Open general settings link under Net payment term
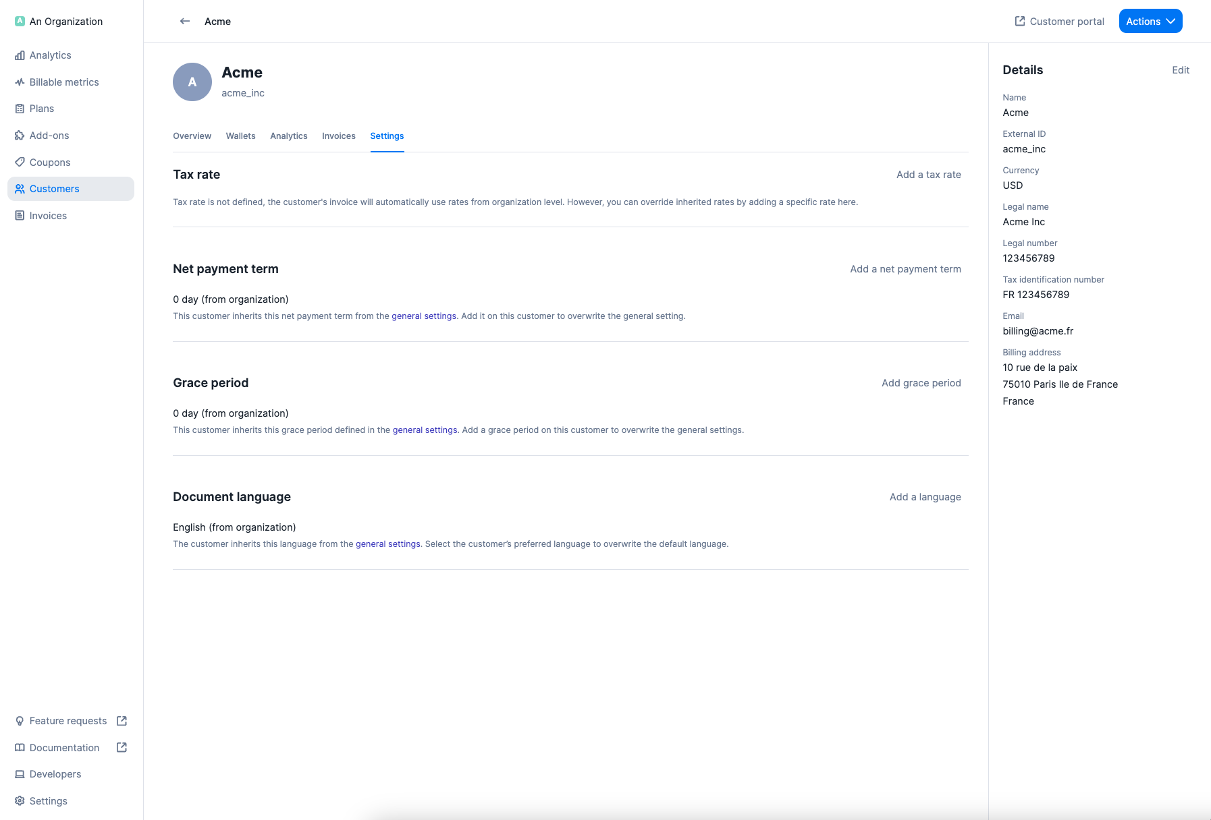The height and width of the screenshot is (820, 1211). click(x=424, y=316)
